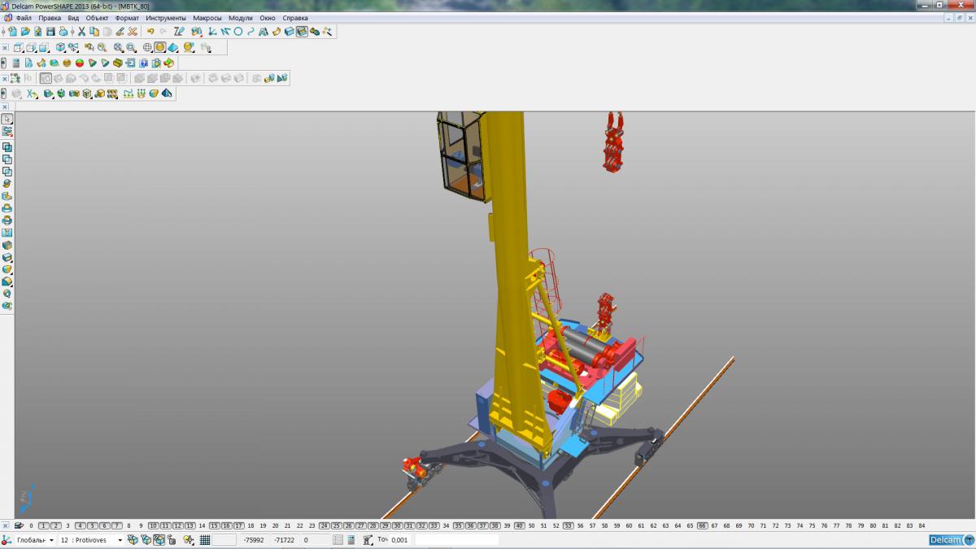Select the shaded sphere view icon

pyautogui.click(x=160, y=47)
